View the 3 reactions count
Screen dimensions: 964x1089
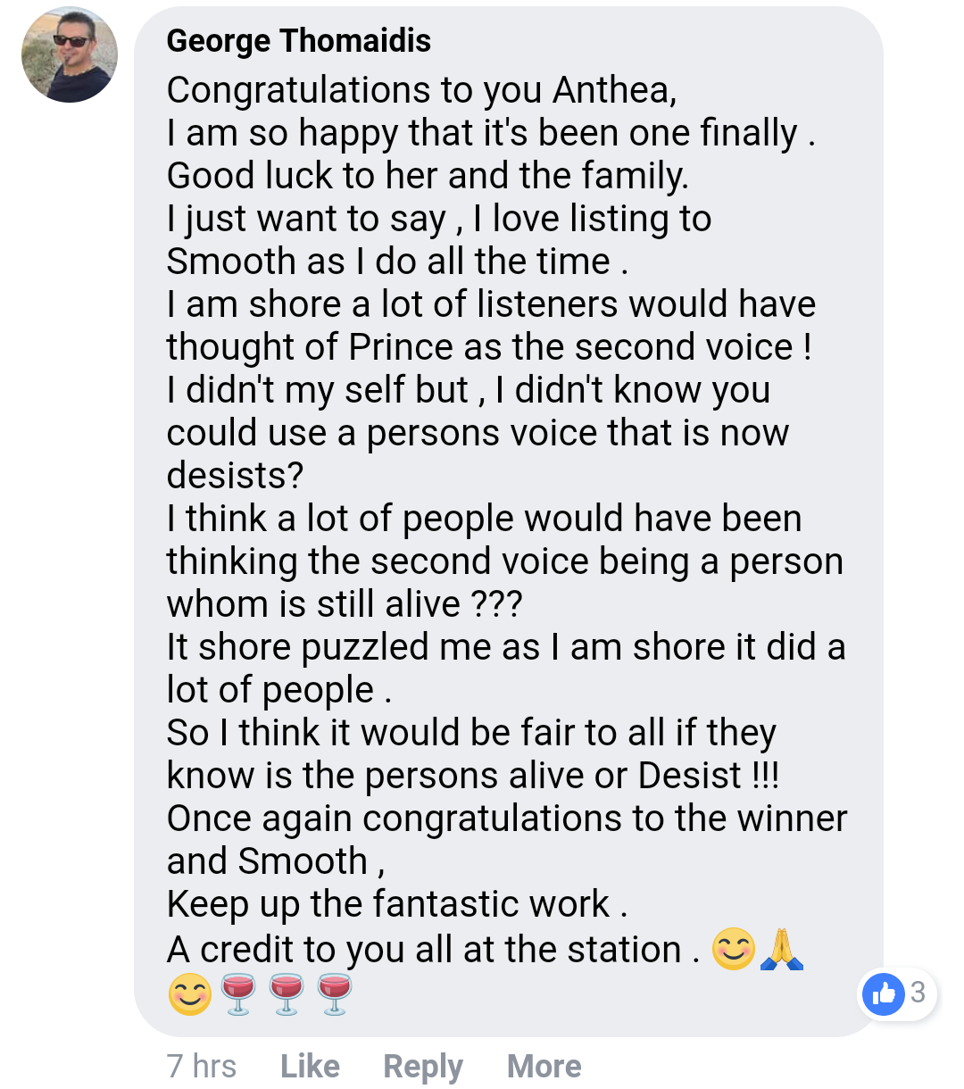pos(918,992)
